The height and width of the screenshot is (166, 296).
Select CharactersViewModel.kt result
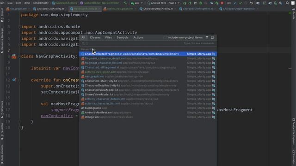[148, 90]
